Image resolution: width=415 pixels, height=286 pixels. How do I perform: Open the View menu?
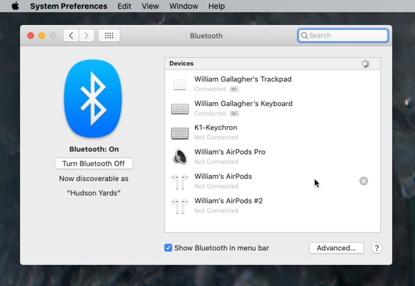click(150, 6)
